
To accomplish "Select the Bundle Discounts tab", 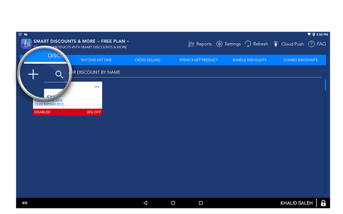I will coord(250,60).
